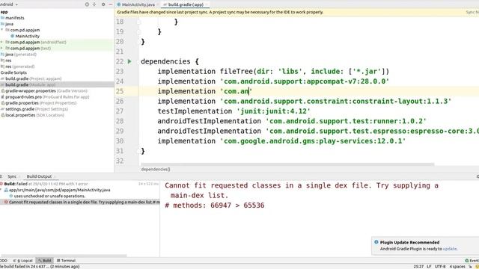Select java (generated) folder
Screen dimensions: 479x269
[20, 55]
